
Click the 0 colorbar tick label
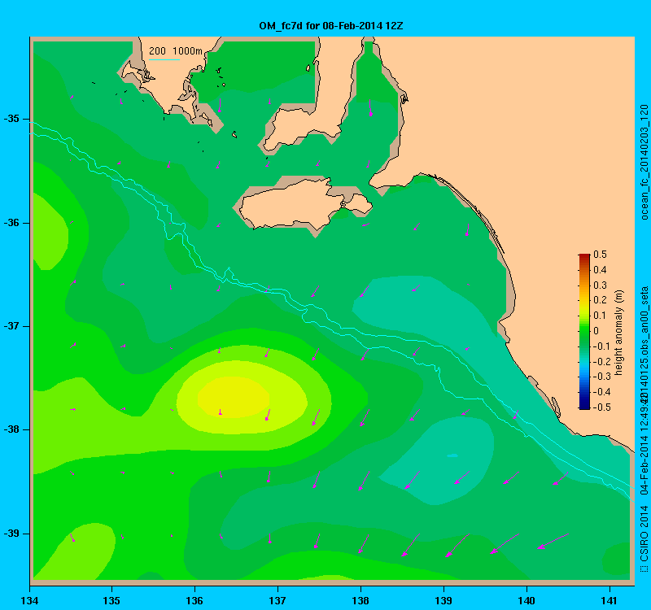pos(596,331)
